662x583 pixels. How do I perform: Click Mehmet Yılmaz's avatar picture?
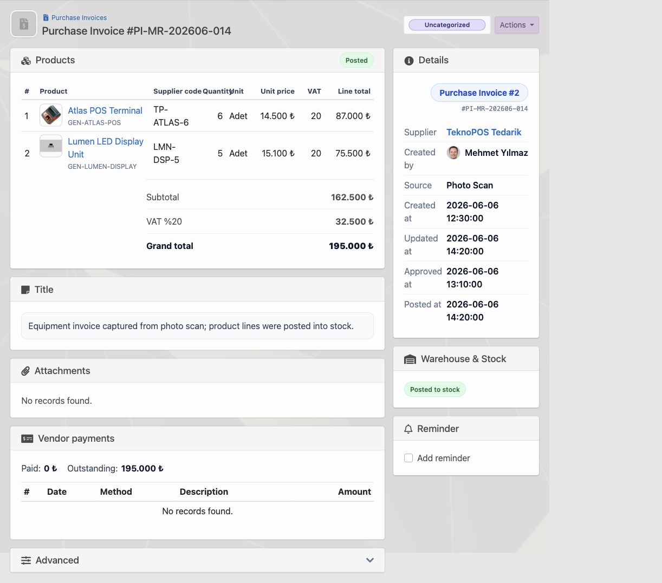point(453,153)
